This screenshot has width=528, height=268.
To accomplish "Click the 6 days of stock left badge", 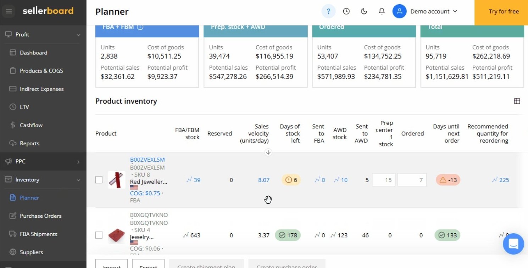I will pos(291,180).
